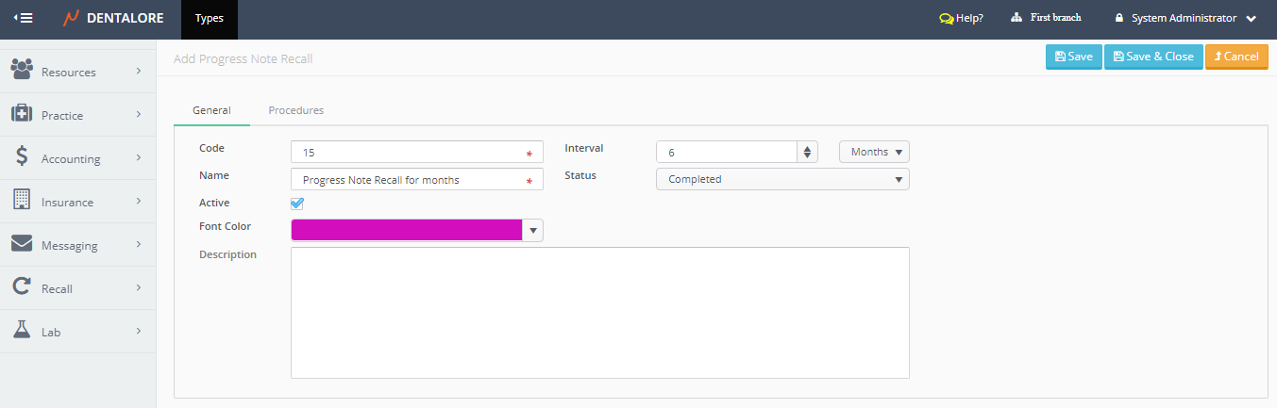The height and width of the screenshot is (408, 1277).
Task: Open Practice using the medical kit icon
Action: (x=22, y=114)
